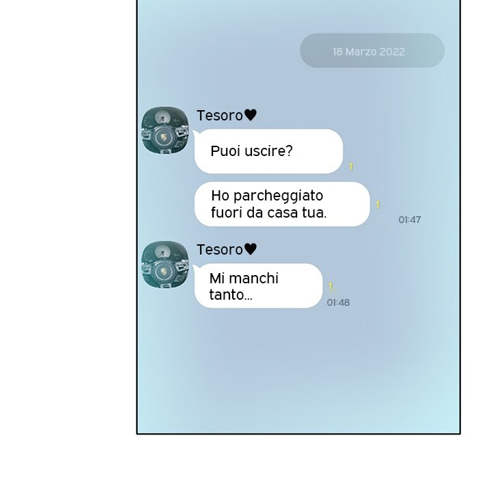Click the Porsche crest in the upper avatar
The height and width of the screenshot is (479, 493).
(164, 138)
